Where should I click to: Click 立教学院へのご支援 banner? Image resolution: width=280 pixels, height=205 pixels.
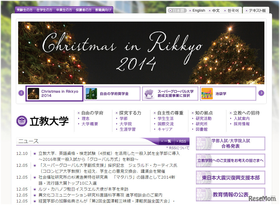[231, 160]
